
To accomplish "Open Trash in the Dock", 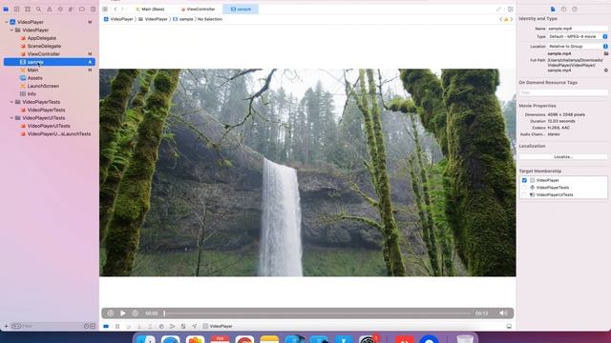I will pyautogui.click(x=465, y=338).
